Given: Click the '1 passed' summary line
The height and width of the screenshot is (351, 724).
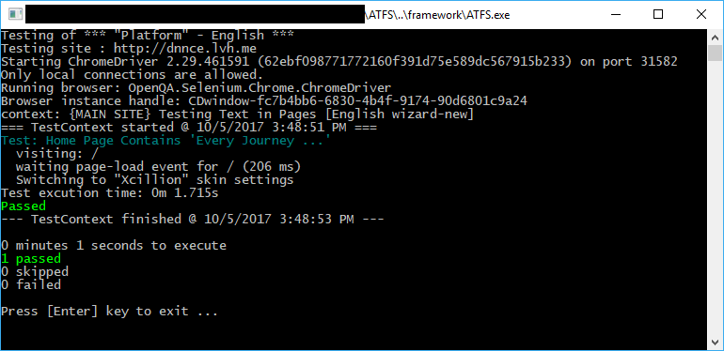Looking at the screenshot, I should 30,258.
